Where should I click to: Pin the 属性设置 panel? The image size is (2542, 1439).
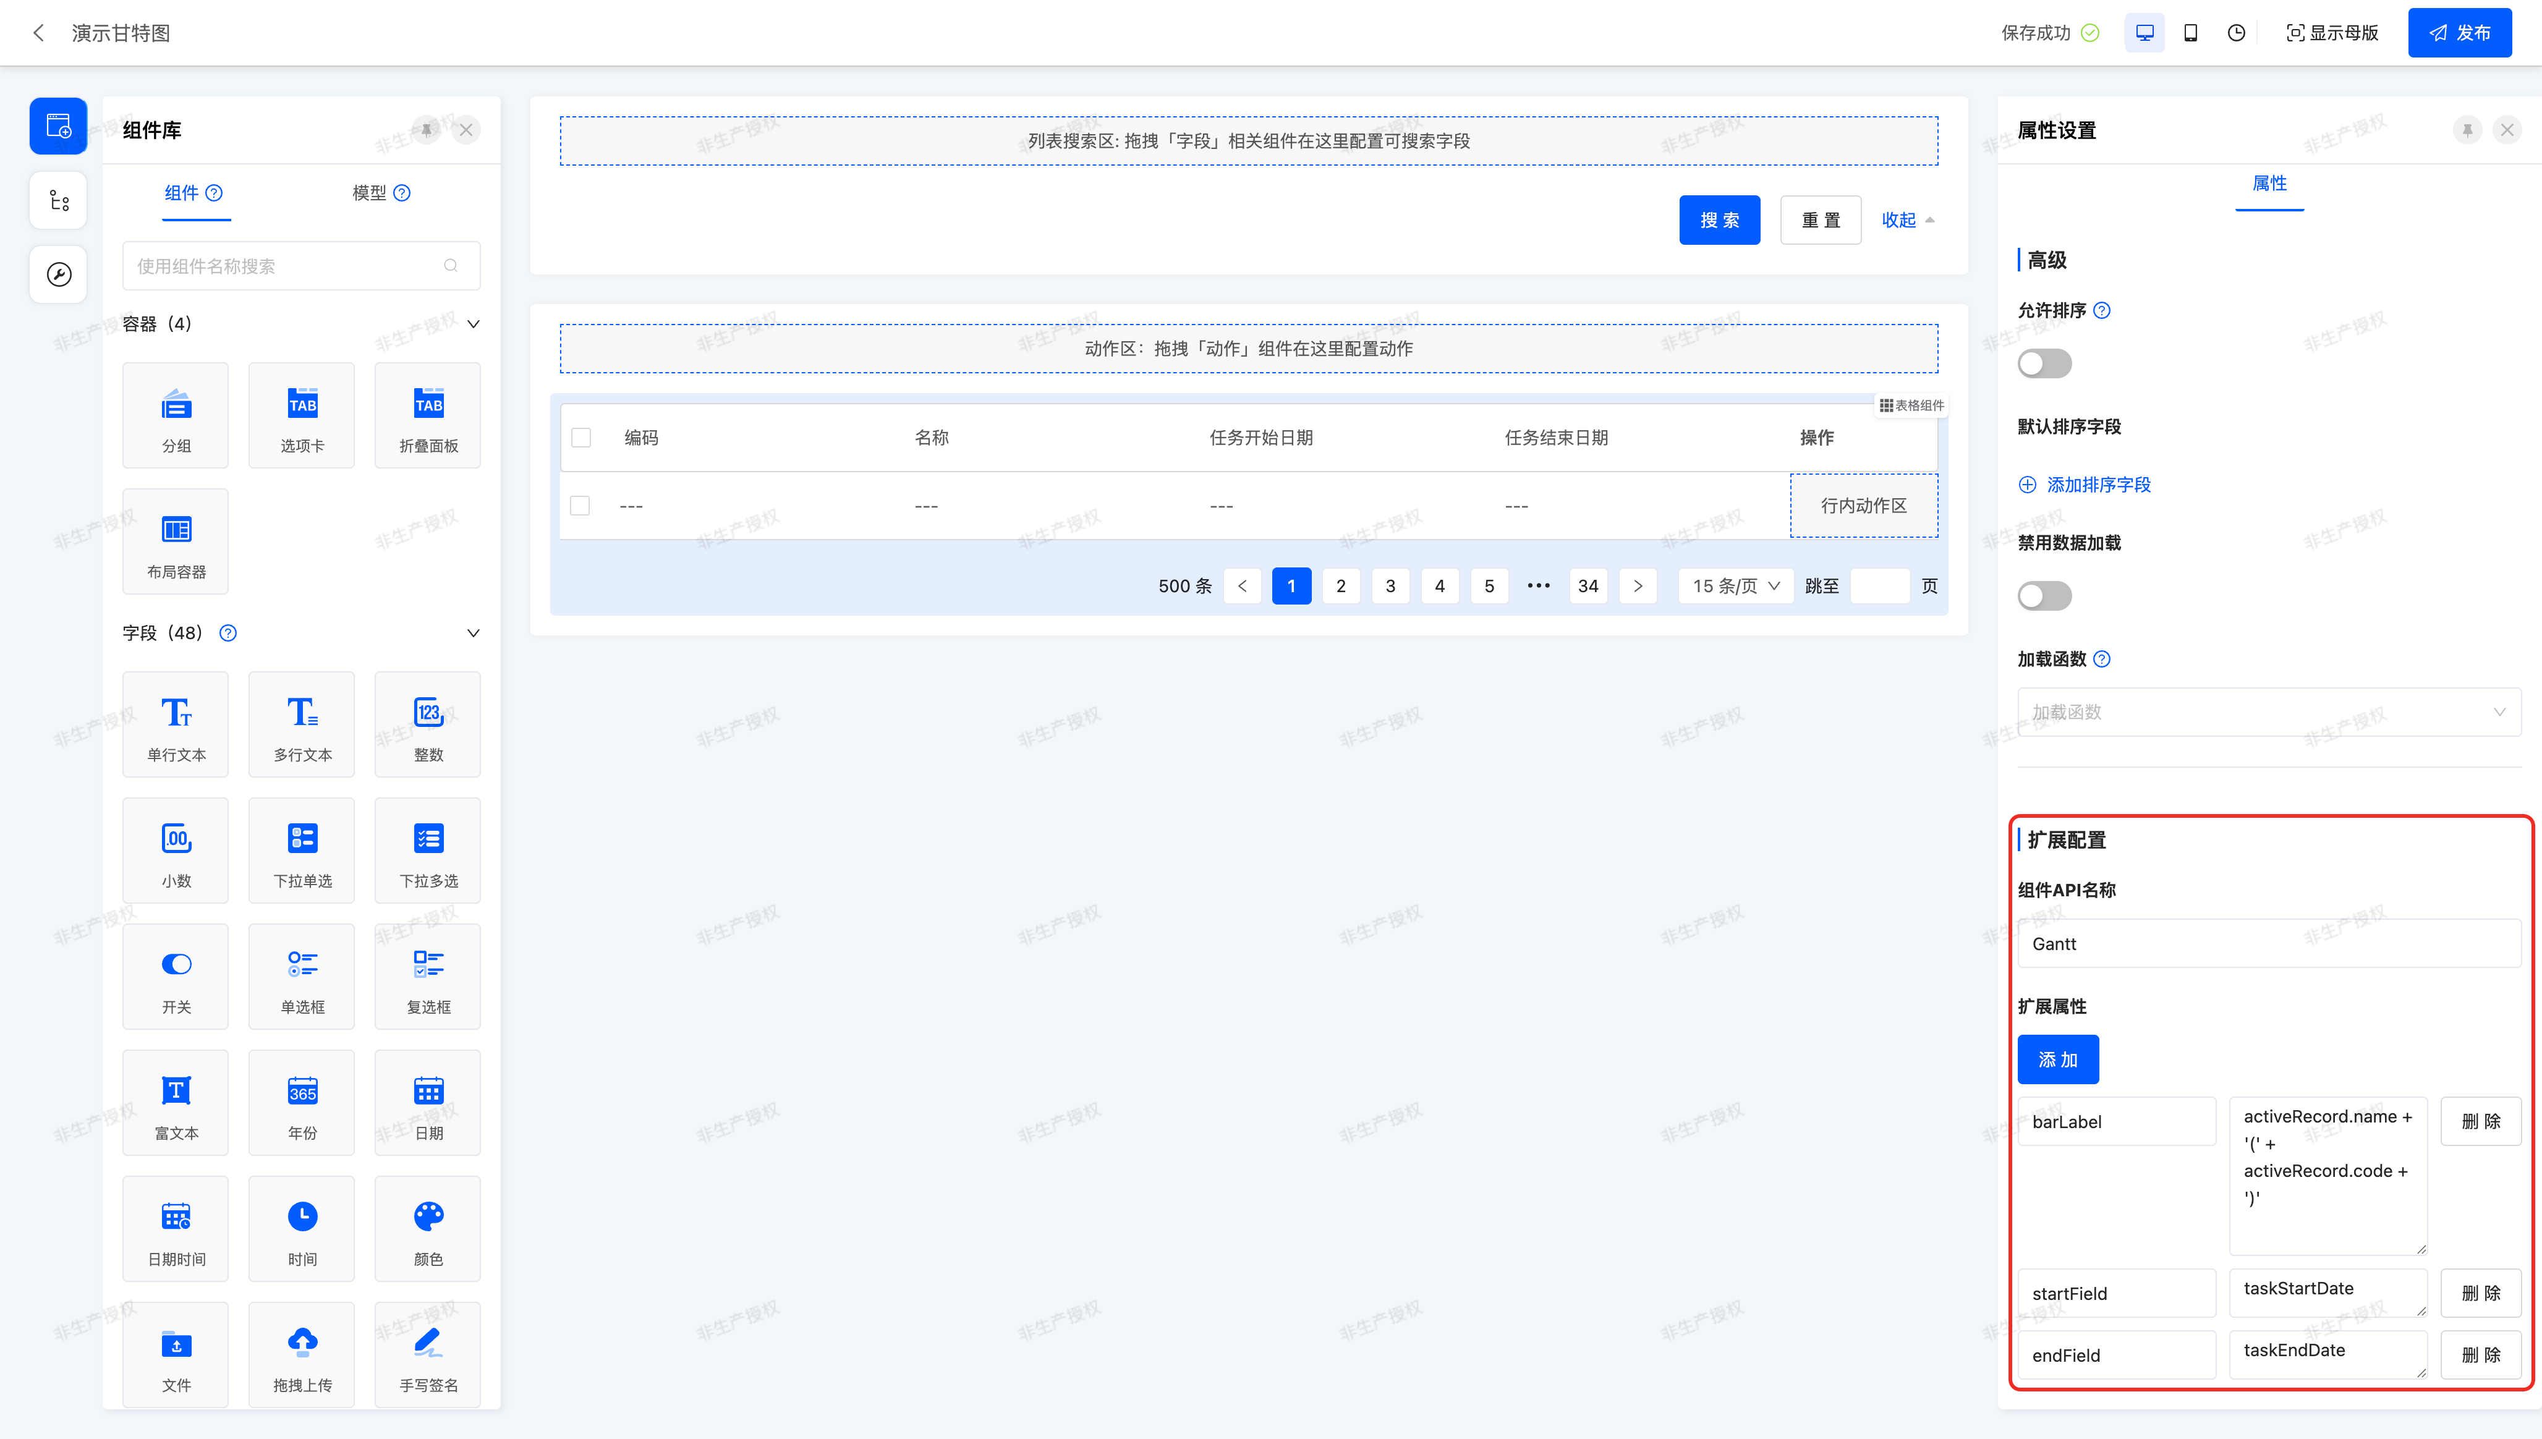tap(2467, 129)
